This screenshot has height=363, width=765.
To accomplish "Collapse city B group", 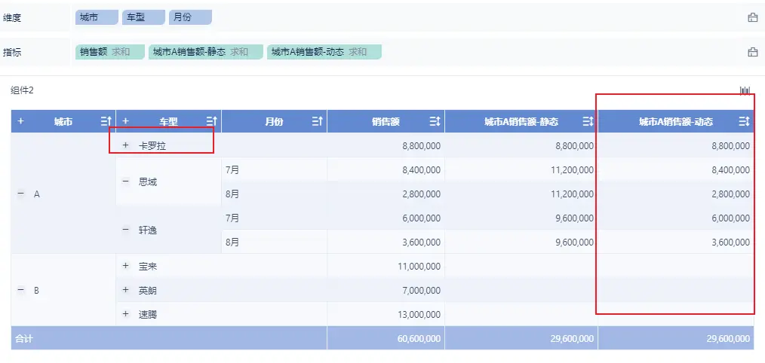I will coord(20,290).
